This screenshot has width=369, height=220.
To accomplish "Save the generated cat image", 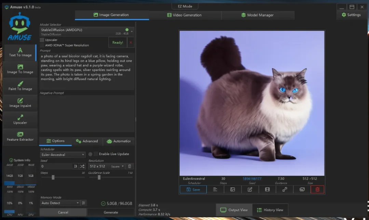I will pos(193,190).
